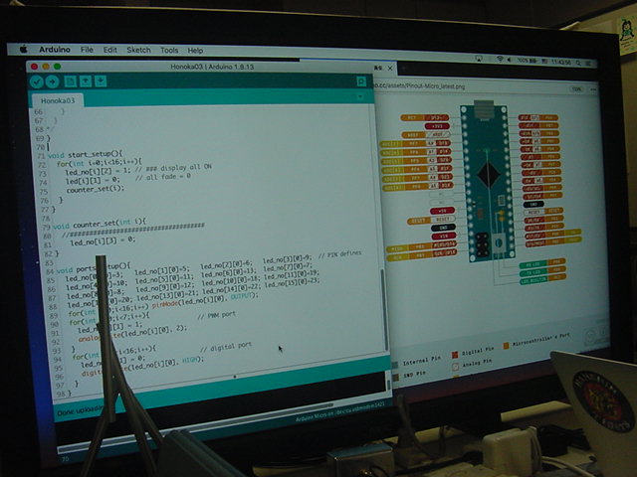The height and width of the screenshot is (477, 637).
Task: Open Spotlight search magnifier icon
Action: point(577,62)
